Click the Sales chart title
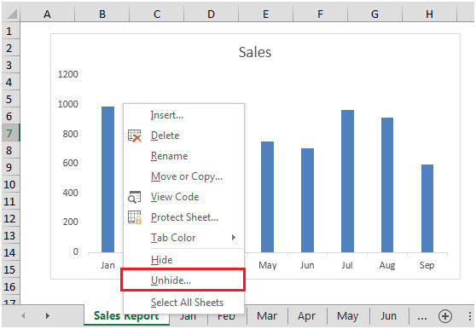The image size is (476, 329). [x=255, y=52]
